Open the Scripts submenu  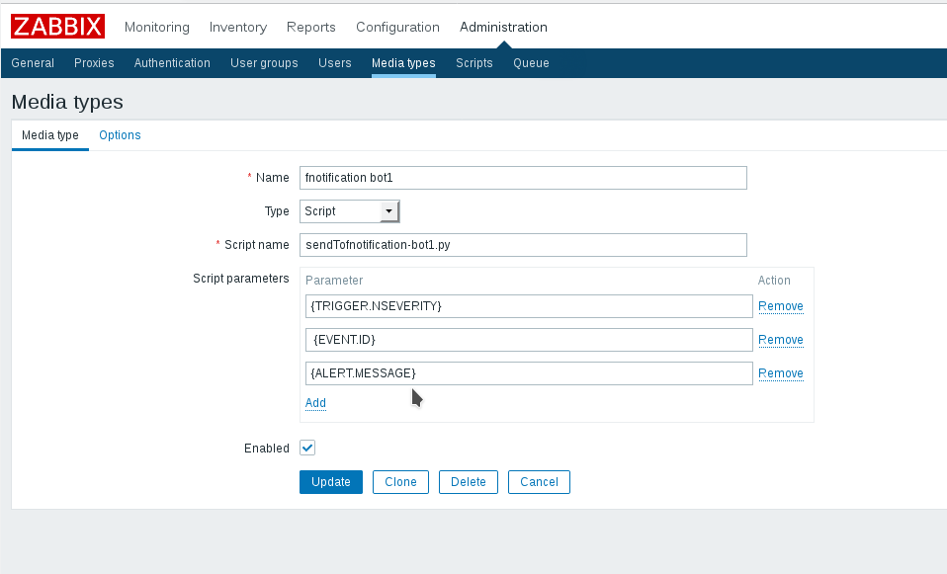click(474, 63)
